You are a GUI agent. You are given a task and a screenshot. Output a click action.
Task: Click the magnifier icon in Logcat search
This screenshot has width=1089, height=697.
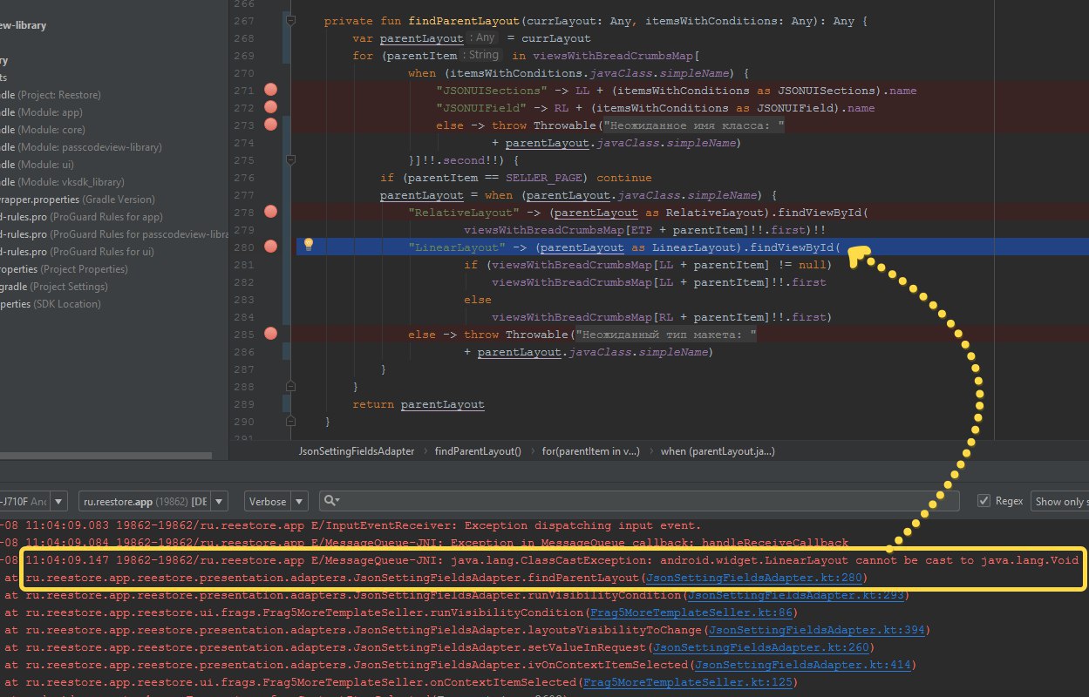(330, 501)
